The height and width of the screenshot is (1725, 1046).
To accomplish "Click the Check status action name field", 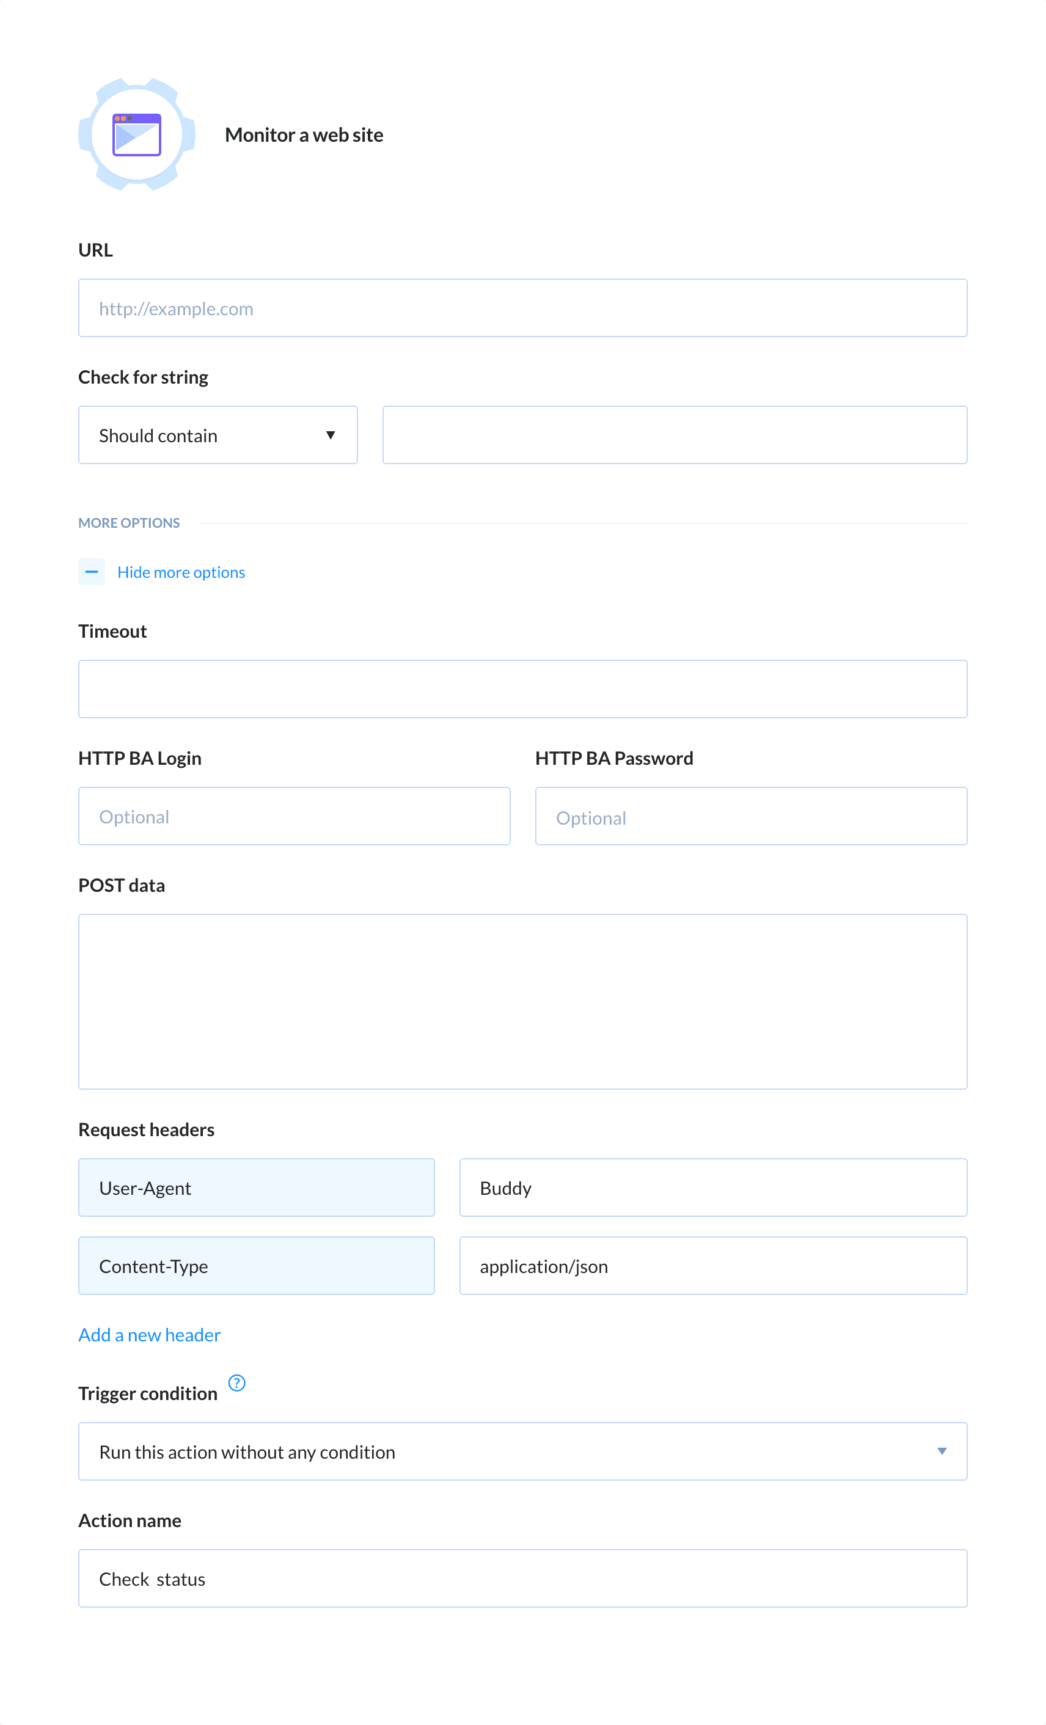I will point(523,1580).
